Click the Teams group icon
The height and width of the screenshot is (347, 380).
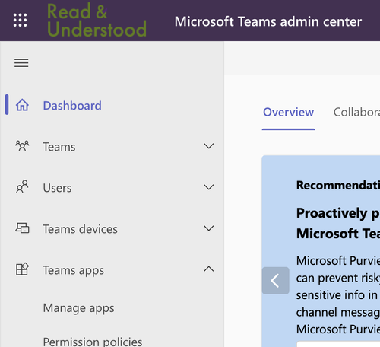tap(22, 146)
